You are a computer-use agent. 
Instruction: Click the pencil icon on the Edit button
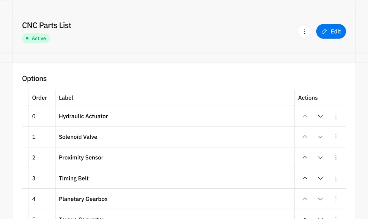pos(324,31)
